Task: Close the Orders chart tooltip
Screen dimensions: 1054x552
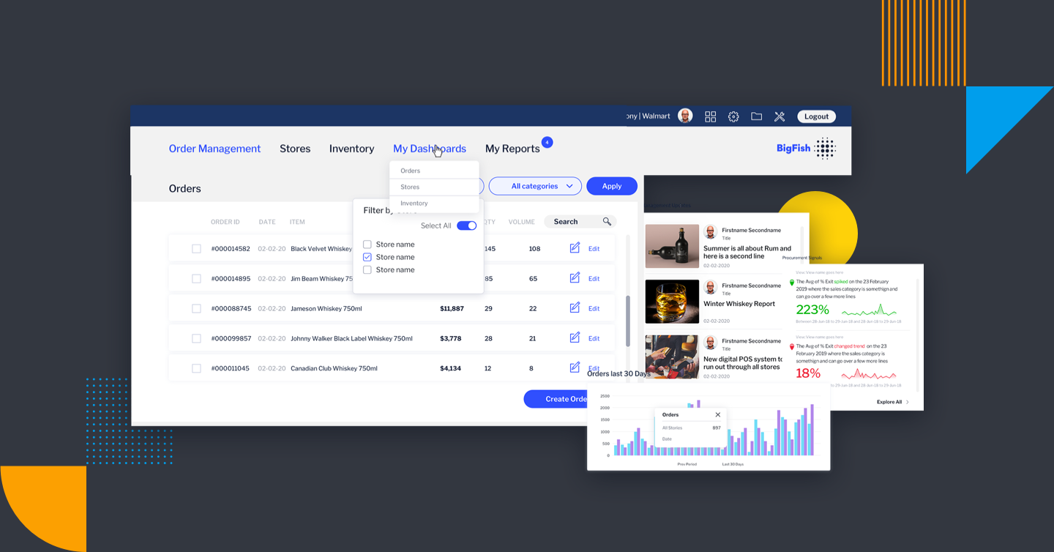Action: coord(717,415)
